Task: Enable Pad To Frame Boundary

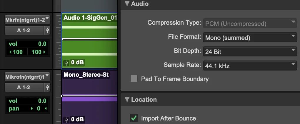Action: [134, 79]
